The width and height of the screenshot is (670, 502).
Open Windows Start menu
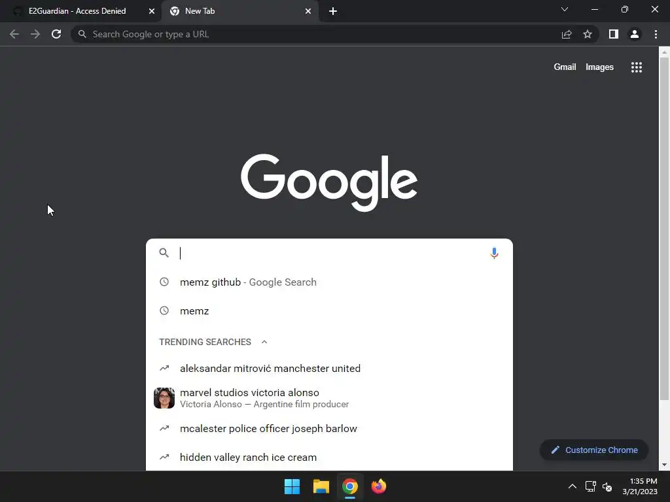(x=292, y=486)
